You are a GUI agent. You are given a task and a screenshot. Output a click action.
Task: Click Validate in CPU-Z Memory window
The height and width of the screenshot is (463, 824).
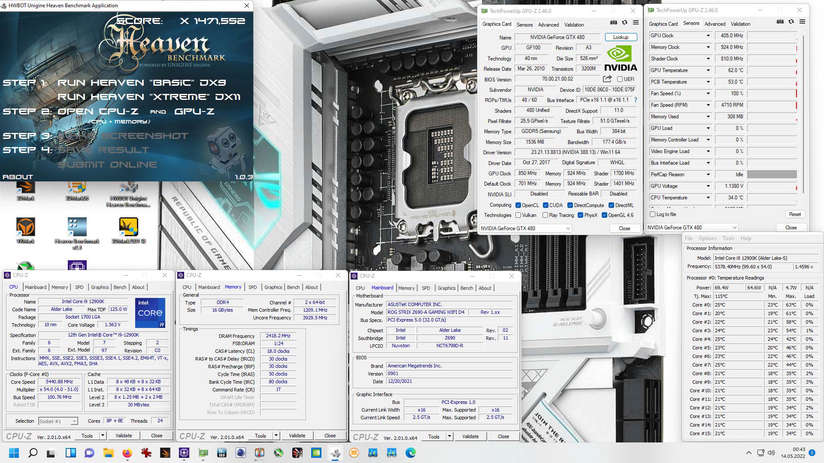tap(297, 436)
